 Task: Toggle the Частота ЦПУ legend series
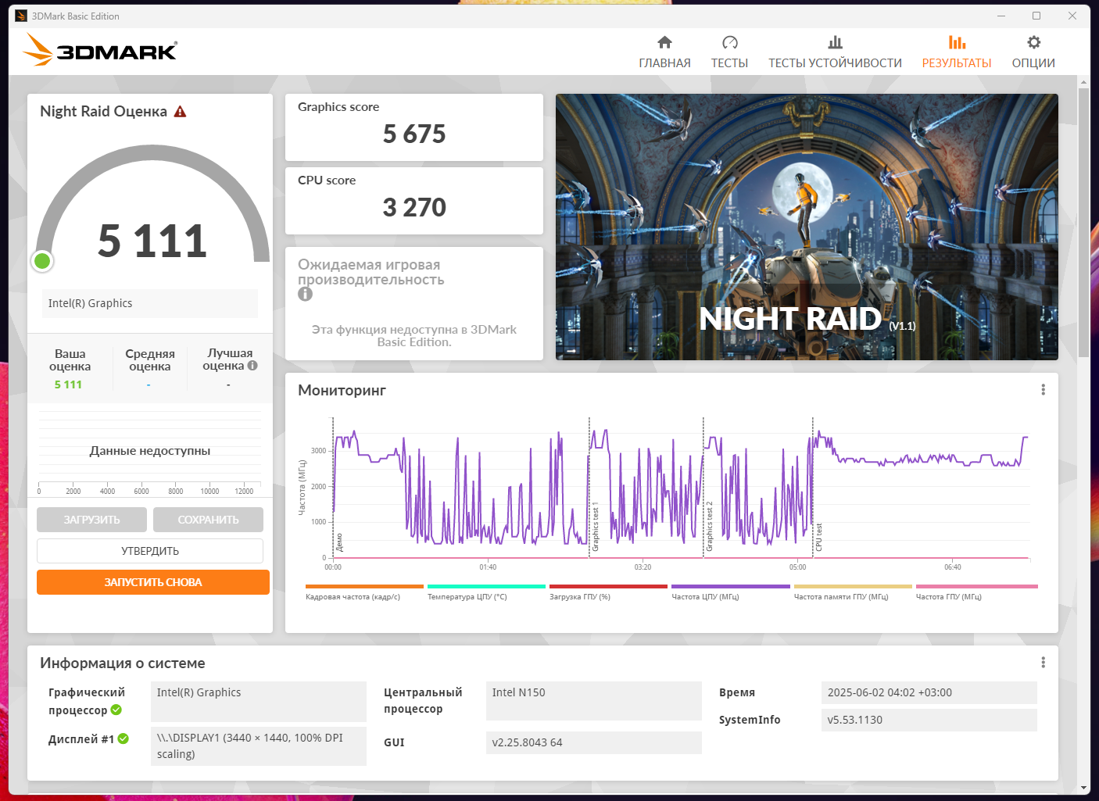[730, 592]
